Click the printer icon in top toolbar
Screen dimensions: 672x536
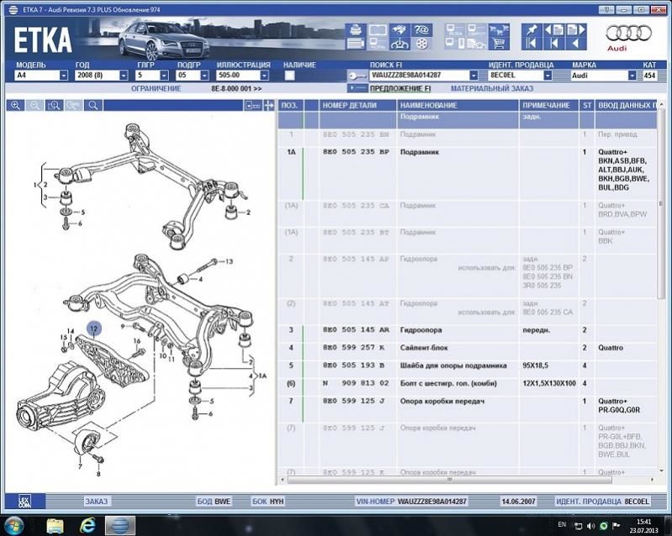pyautogui.click(x=355, y=30)
